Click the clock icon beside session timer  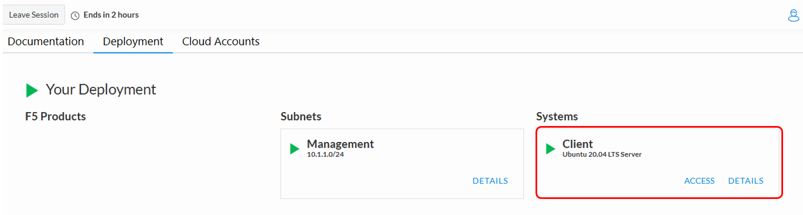(x=75, y=15)
